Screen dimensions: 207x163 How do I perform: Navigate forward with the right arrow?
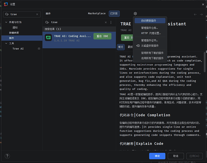[201, 14]
